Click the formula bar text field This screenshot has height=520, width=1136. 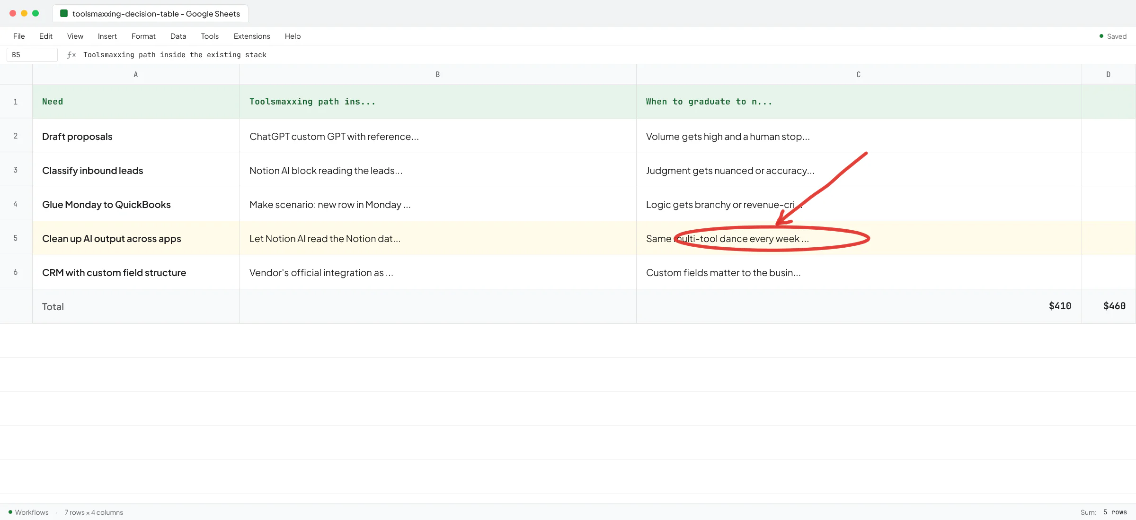tap(606, 55)
